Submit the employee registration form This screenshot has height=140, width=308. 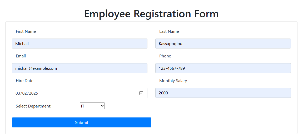click(x=82, y=122)
